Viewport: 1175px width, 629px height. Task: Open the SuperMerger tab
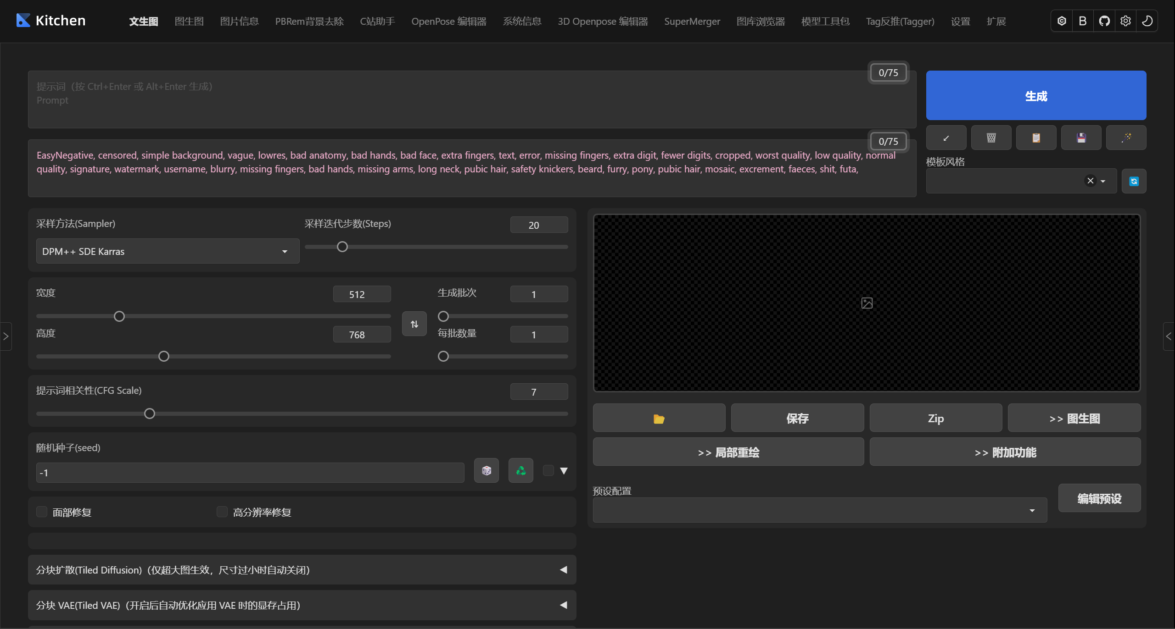click(692, 21)
